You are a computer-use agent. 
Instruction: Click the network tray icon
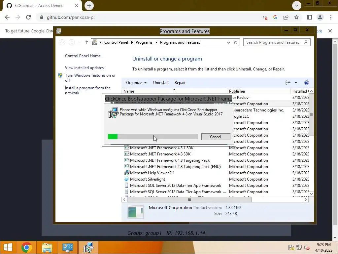point(299,247)
